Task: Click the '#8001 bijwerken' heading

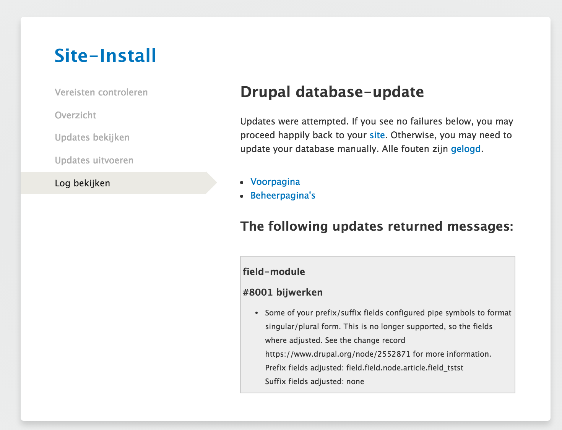Action: [x=283, y=293]
